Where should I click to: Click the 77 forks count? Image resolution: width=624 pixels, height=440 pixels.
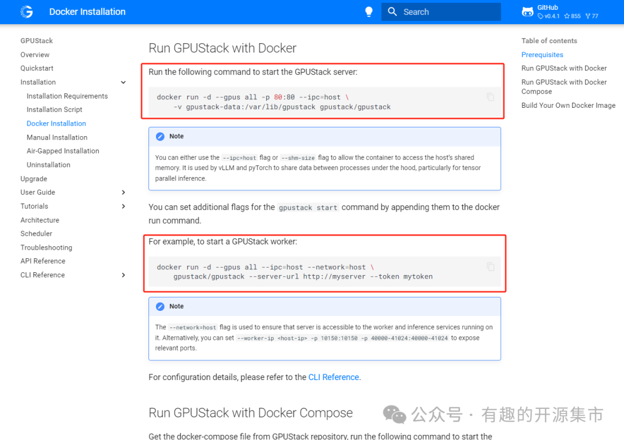click(x=592, y=16)
